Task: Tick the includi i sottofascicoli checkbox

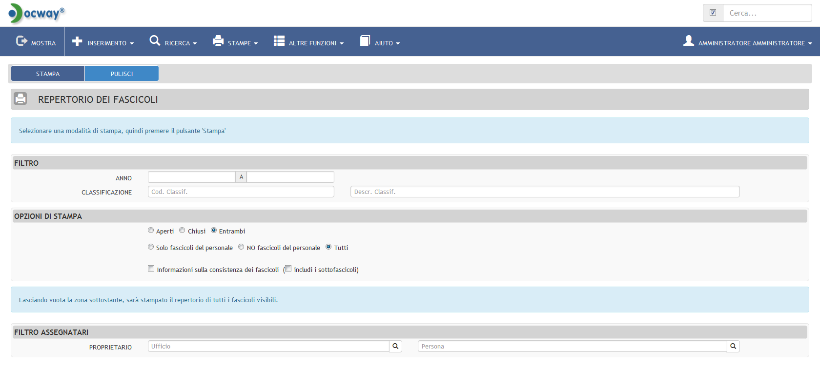Action: coord(288,269)
